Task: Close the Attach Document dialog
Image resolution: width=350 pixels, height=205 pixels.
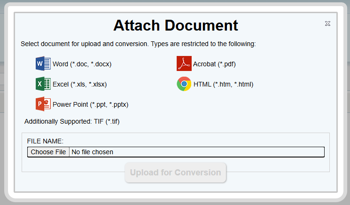Action: pyautogui.click(x=327, y=24)
